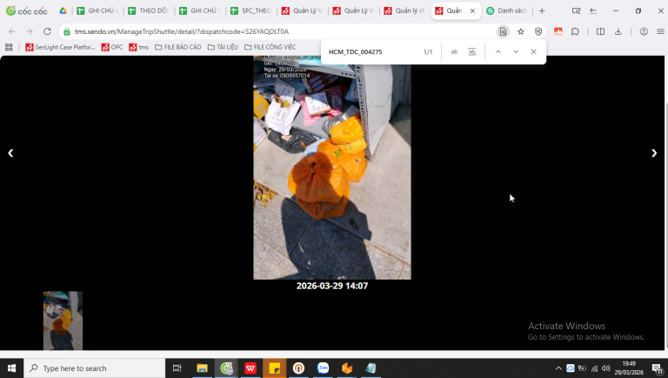Open SenLight Case Platform bookmark

pyautogui.click(x=60, y=47)
